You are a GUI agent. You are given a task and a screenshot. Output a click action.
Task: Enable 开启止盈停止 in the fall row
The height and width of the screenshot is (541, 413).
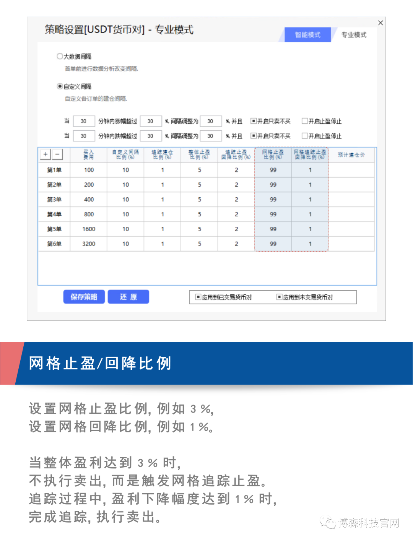point(305,136)
